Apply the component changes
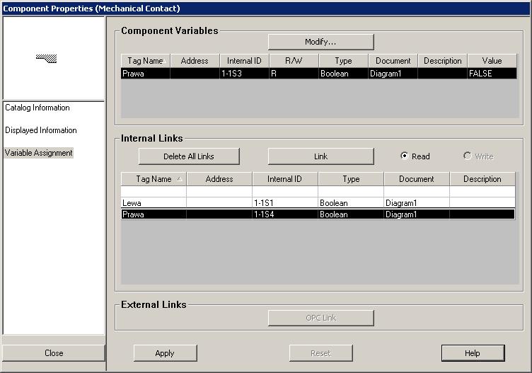 pos(165,353)
